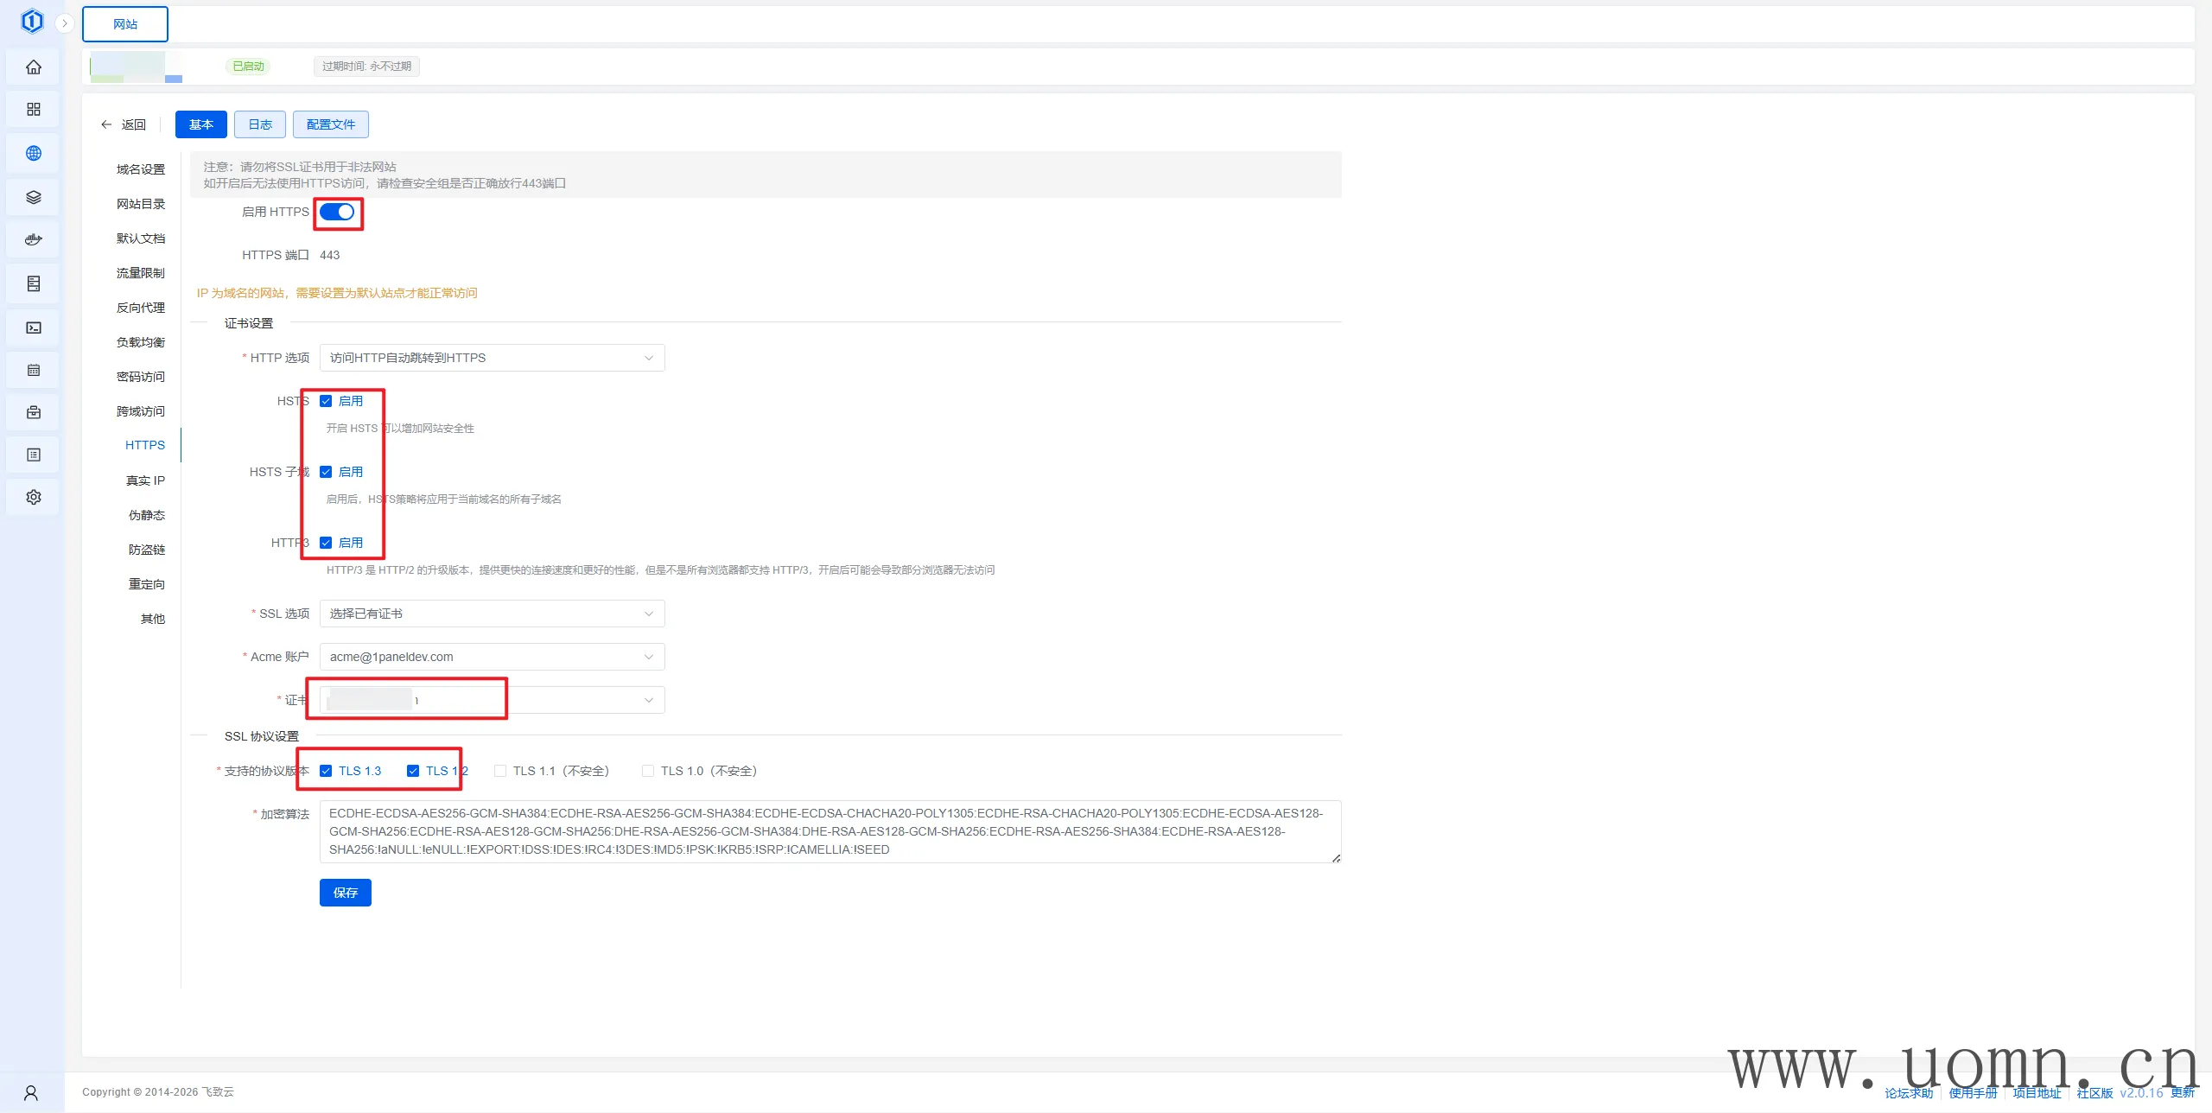Open the HTTP options dropdown

tap(492, 358)
